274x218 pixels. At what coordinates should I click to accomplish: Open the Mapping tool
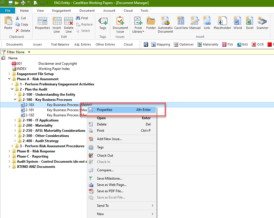161,44
